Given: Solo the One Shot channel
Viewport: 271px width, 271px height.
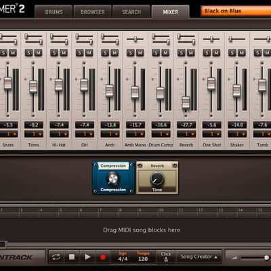Looking at the screenshot, I should [207, 53].
